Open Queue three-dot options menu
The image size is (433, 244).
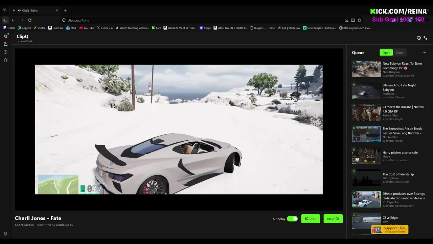point(424,52)
